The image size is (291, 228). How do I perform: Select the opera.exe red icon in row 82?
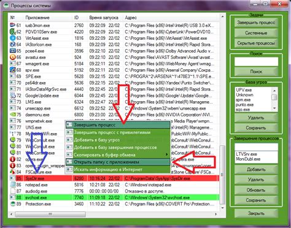[x=13, y=159]
